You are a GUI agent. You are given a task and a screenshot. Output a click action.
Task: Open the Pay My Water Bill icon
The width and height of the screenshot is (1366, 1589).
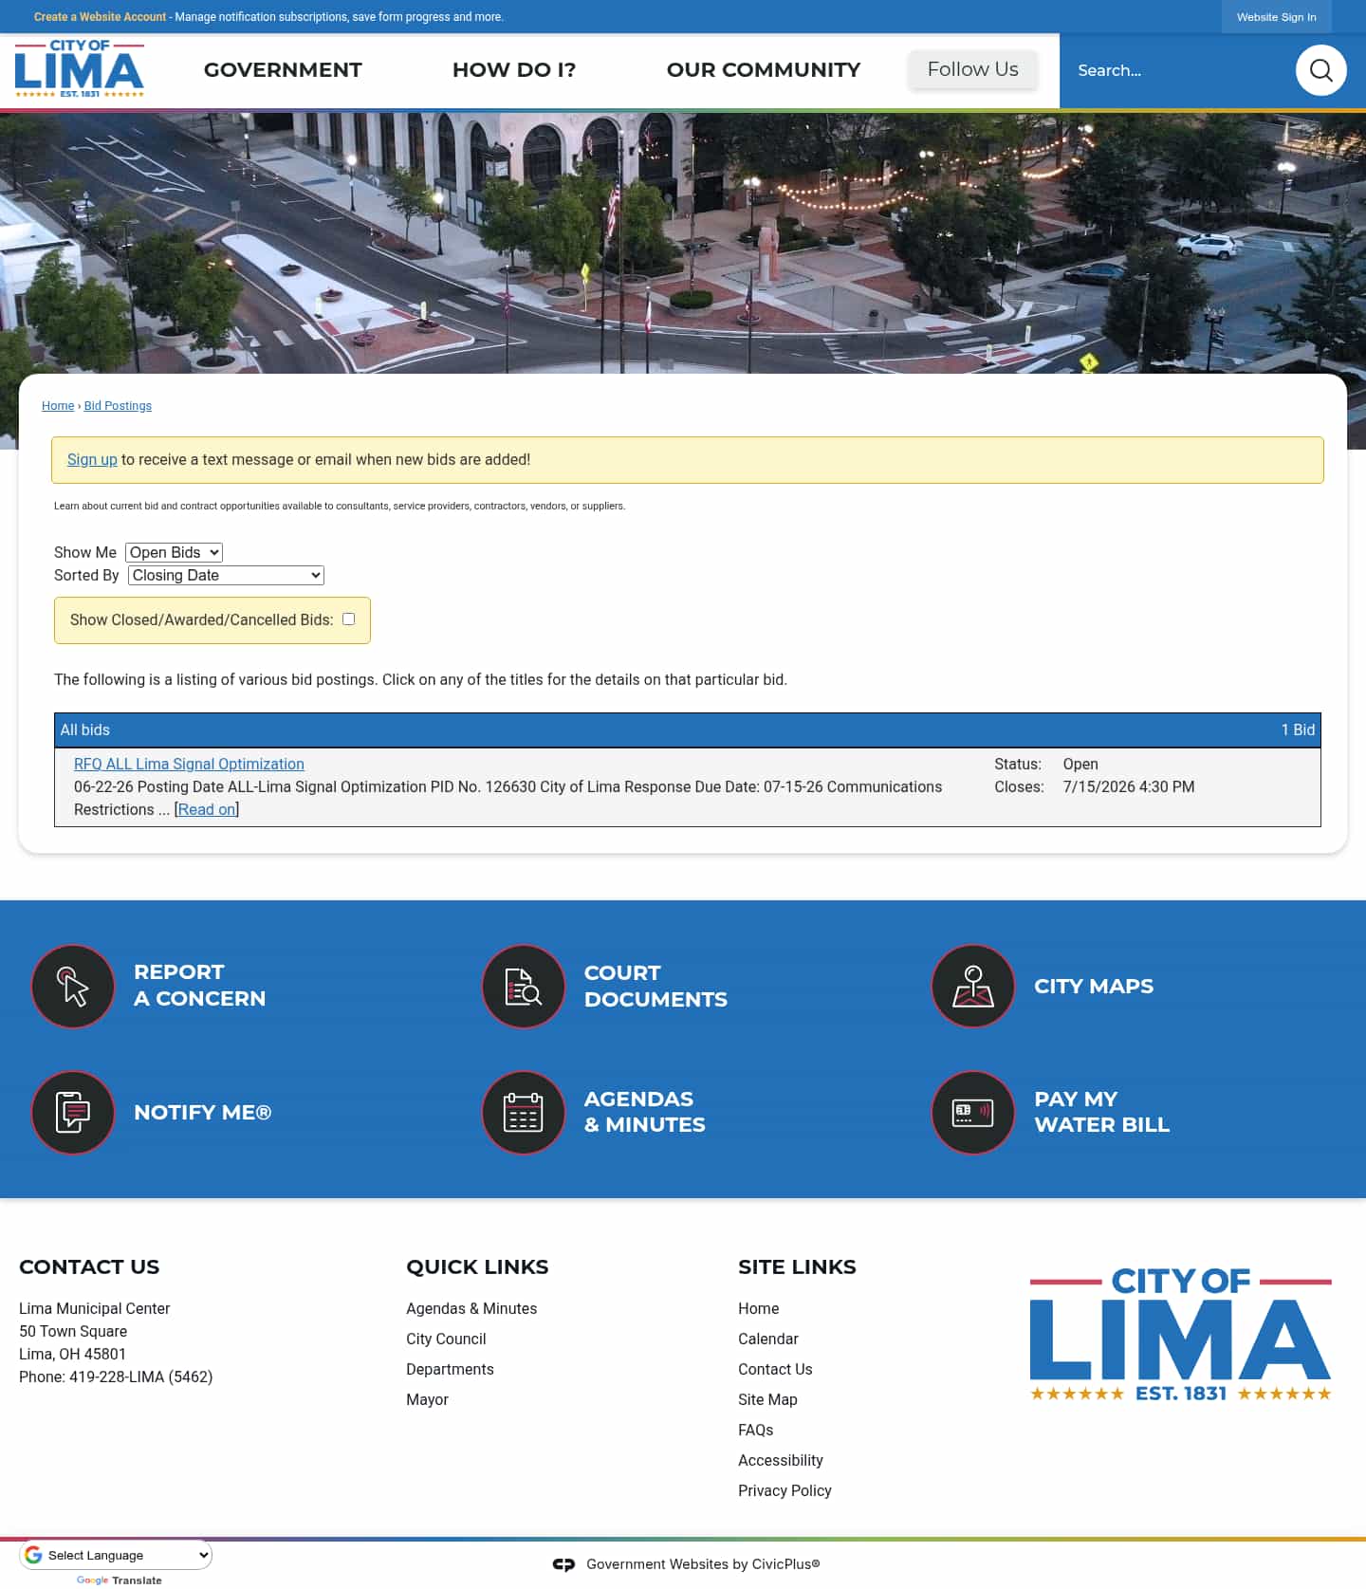973,1112
